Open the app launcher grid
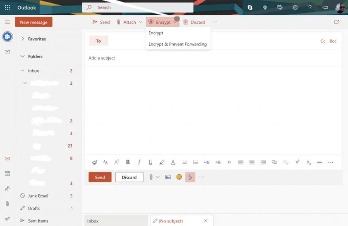The image size is (348, 226). pyautogui.click(x=7, y=7)
